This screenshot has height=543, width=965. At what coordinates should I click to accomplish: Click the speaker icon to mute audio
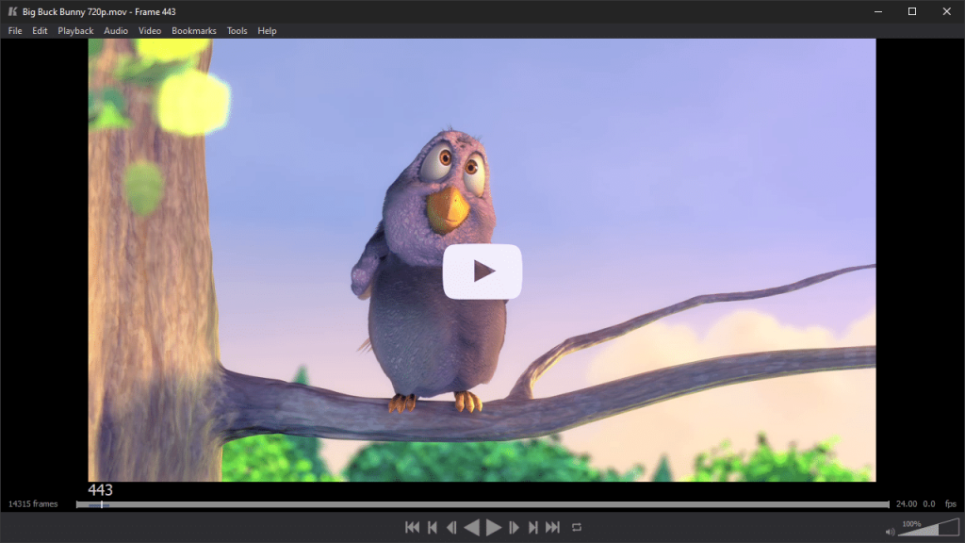click(890, 532)
